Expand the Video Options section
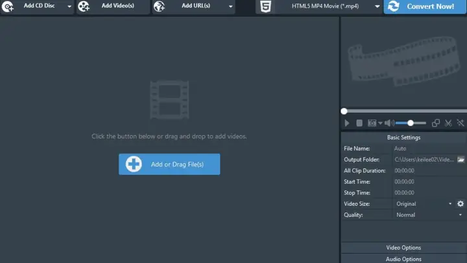 pos(404,248)
